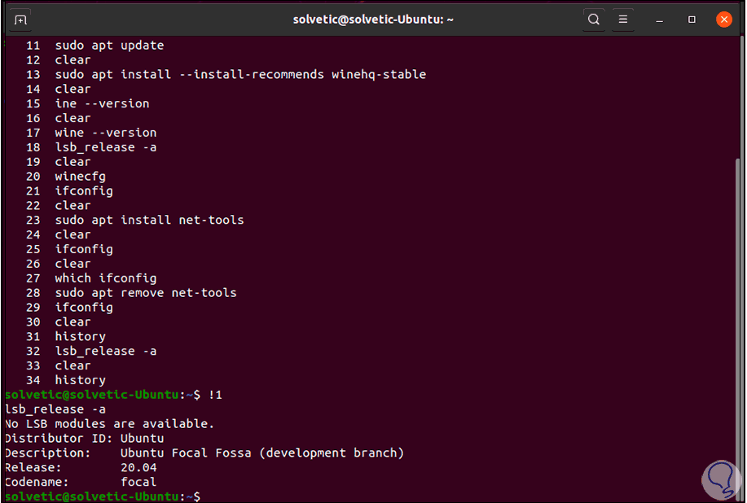Minimize the terminal window
The height and width of the screenshot is (503, 747).
(661, 20)
